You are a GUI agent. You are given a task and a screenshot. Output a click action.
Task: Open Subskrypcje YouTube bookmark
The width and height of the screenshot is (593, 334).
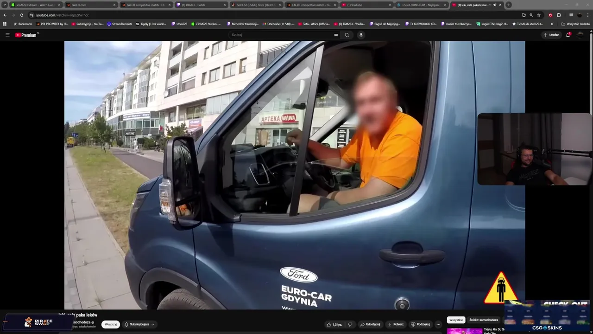point(88,24)
